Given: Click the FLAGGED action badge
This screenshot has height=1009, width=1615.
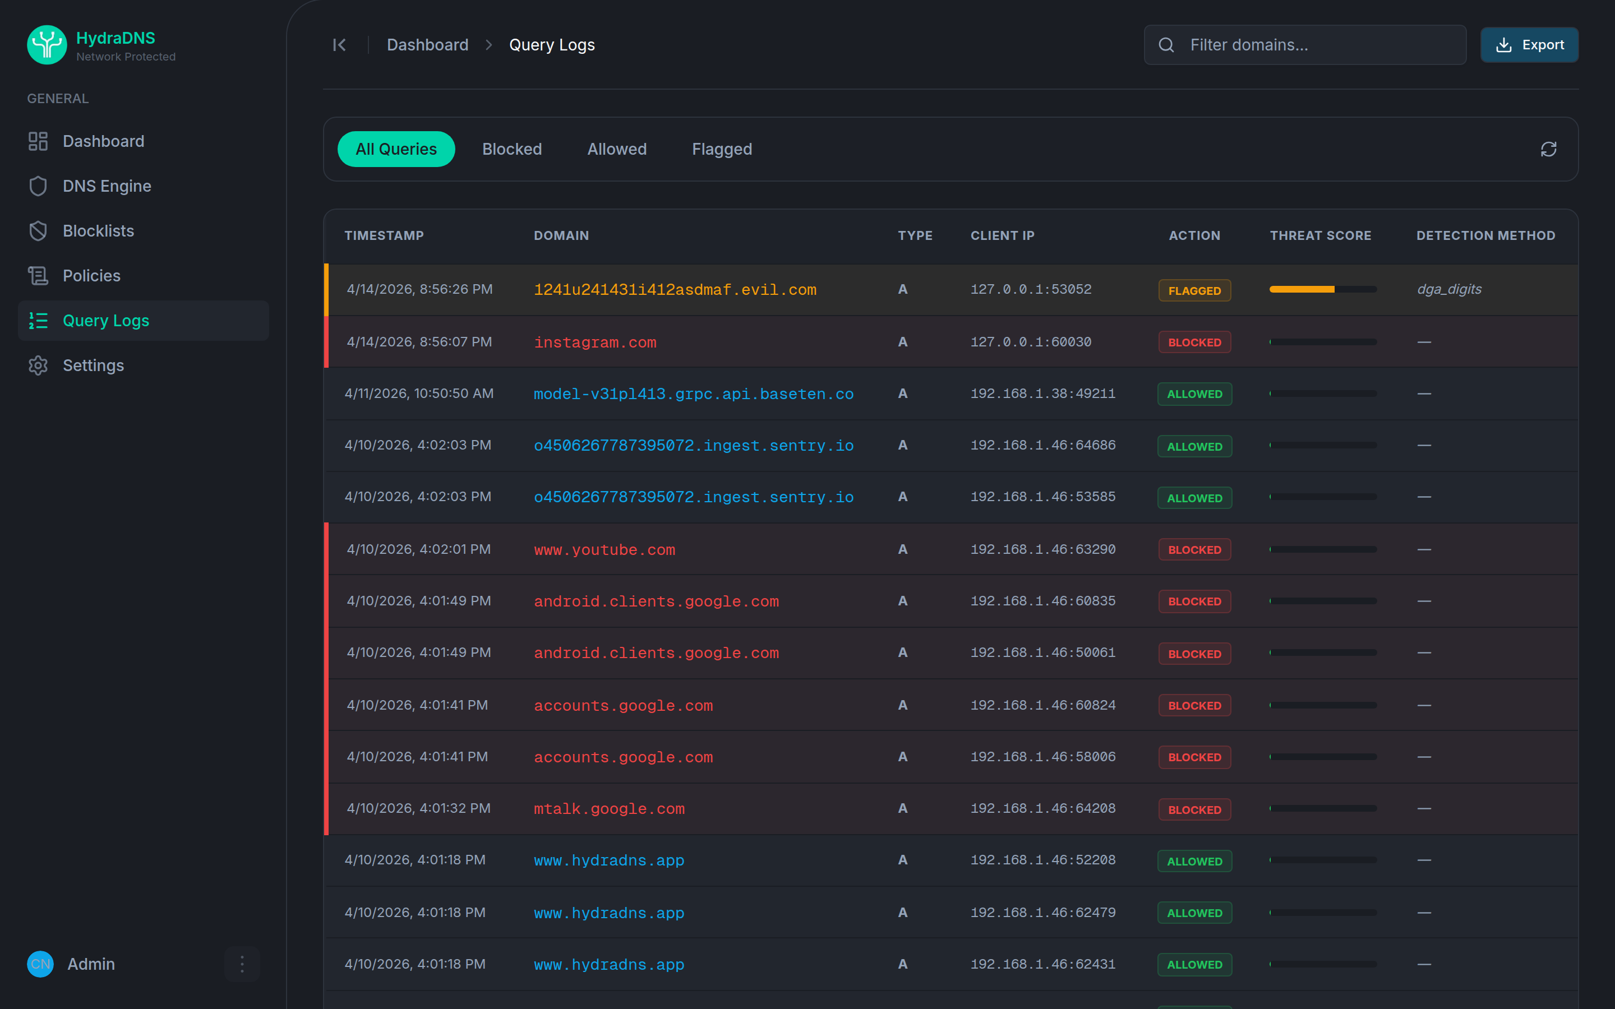Looking at the screenshot, I should (1194, 290).
